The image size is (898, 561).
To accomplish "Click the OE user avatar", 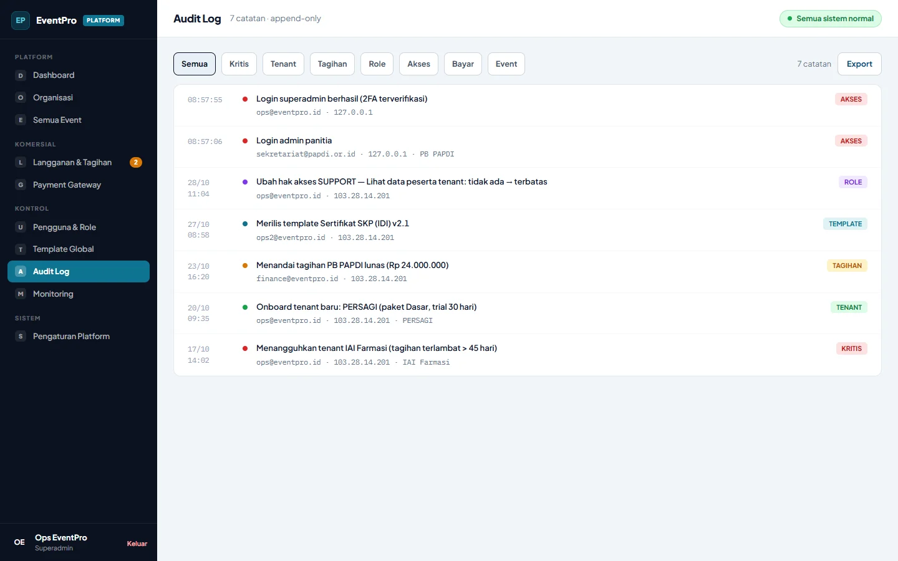I will pos(20,542).
